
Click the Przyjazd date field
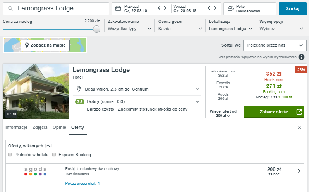136,8
